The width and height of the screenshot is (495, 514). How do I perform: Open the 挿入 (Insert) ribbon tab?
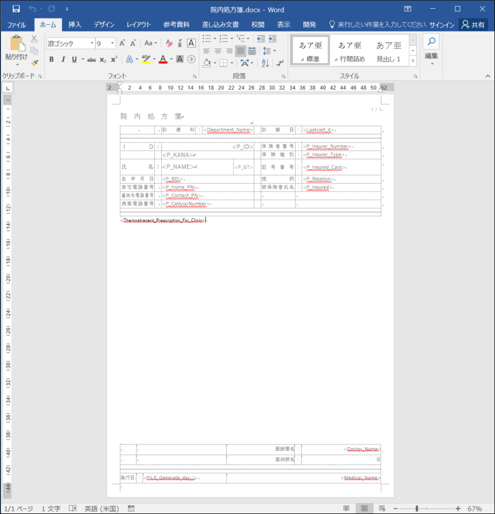pos(75,24)
